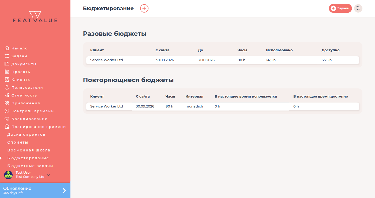Click the clipboard icon beside Планирование времени
The image size is (375, 198).
tap(7, 127)
